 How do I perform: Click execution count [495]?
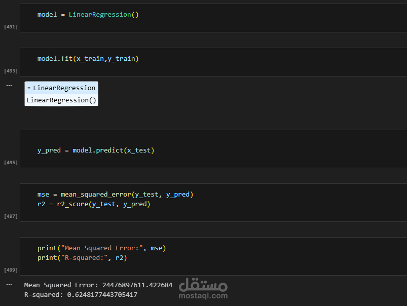pyautogui.click(x=11, y=163)
